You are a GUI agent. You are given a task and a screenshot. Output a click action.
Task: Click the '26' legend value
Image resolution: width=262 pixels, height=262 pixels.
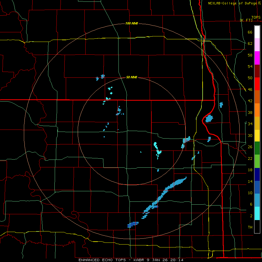click(x=250, y=147)
